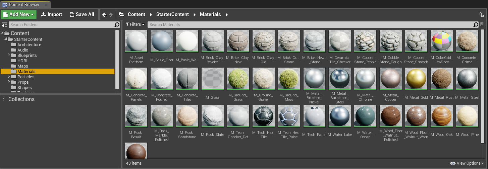Click the StarterContent breadcrumb
The width and height of the screenshot is (488, 169).
tap(172, 14)
